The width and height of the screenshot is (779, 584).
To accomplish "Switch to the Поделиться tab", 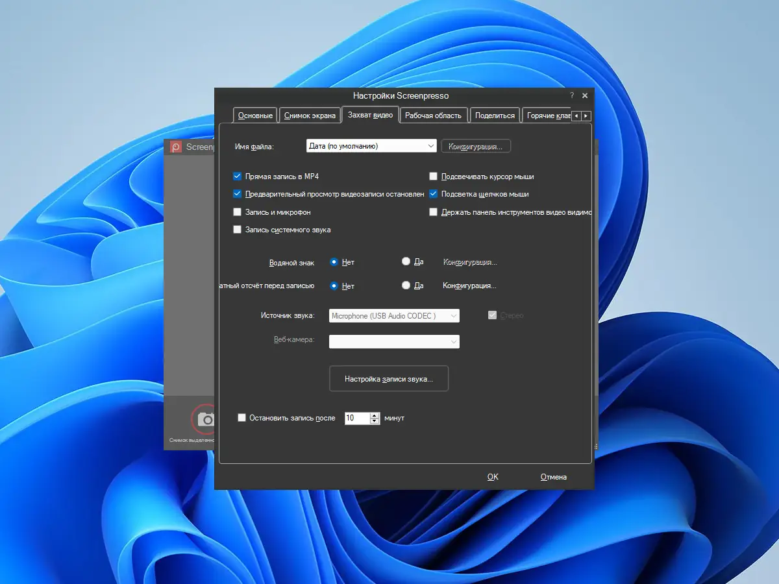I will 495,116.
